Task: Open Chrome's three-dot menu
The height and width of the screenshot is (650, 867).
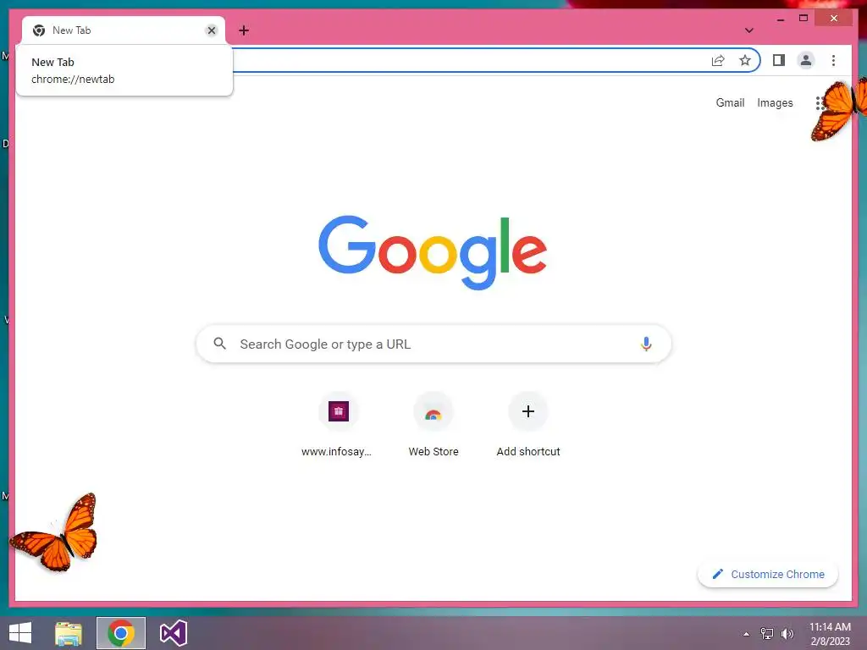Action: pos(833,60)
